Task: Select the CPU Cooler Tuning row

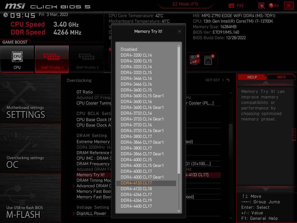Action: (148, 103)
